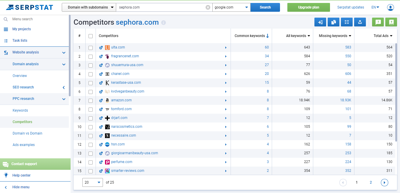Image resolution: width=400 pixels, height=193 pixels.
Task: Click common keywords value 60 for ulta.com
Action: click(267, 47)
